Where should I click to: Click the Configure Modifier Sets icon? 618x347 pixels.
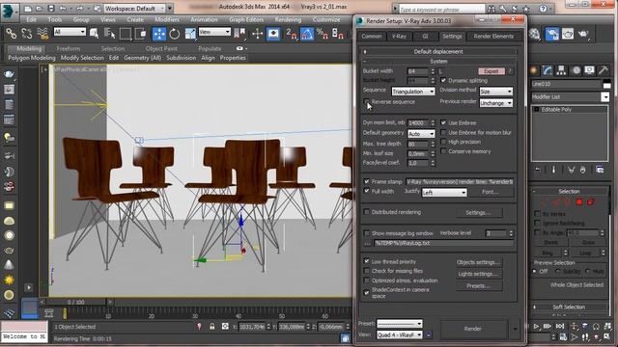(600, 170)
